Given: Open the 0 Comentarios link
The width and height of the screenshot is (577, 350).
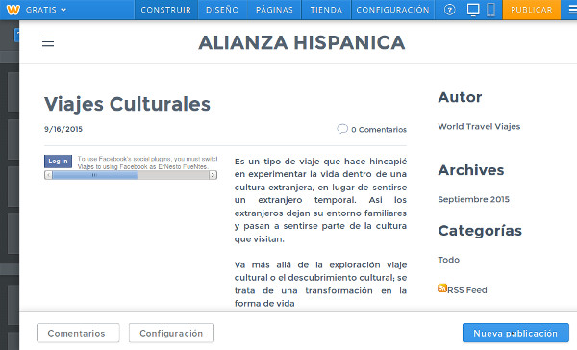Looking at the screenshot, I should 379,129.
